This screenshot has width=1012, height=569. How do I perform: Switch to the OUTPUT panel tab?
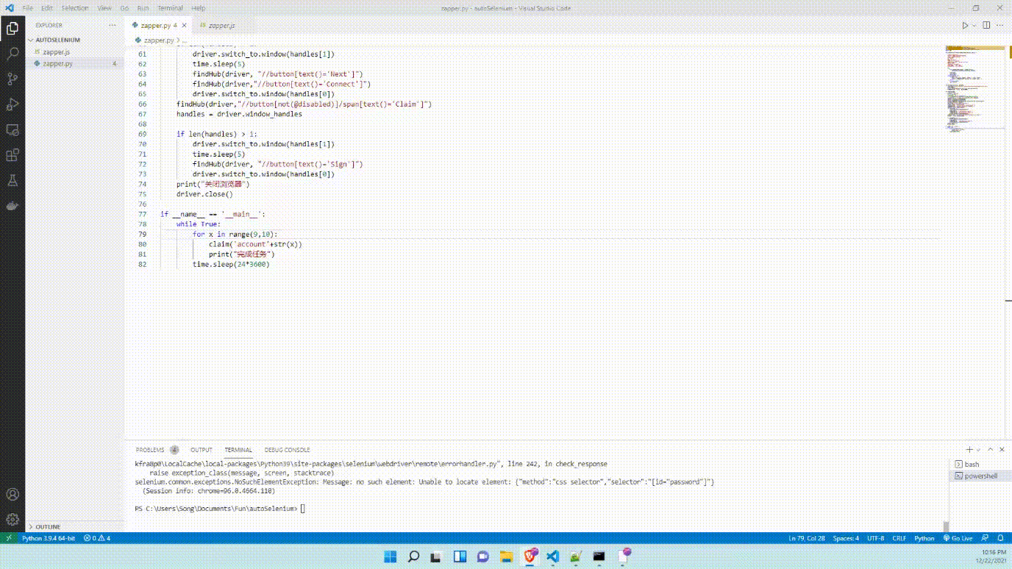click(x=202, y=450)
